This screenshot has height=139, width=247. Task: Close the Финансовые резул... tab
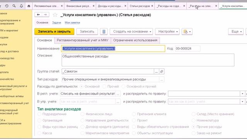[x=93, y=6]
